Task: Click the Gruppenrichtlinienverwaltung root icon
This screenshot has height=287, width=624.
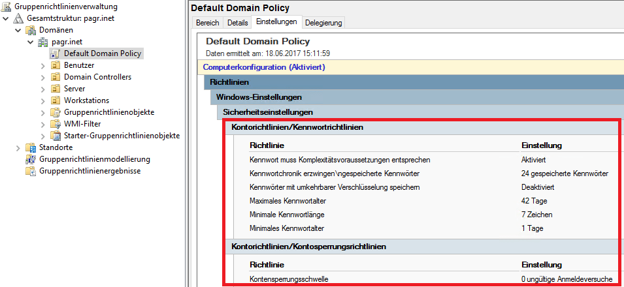Action: [7, 6]
